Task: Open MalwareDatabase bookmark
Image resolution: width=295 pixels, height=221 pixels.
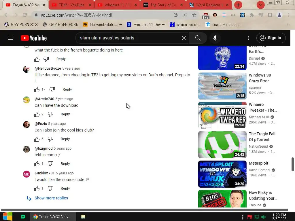Action: tap(103, 24)
